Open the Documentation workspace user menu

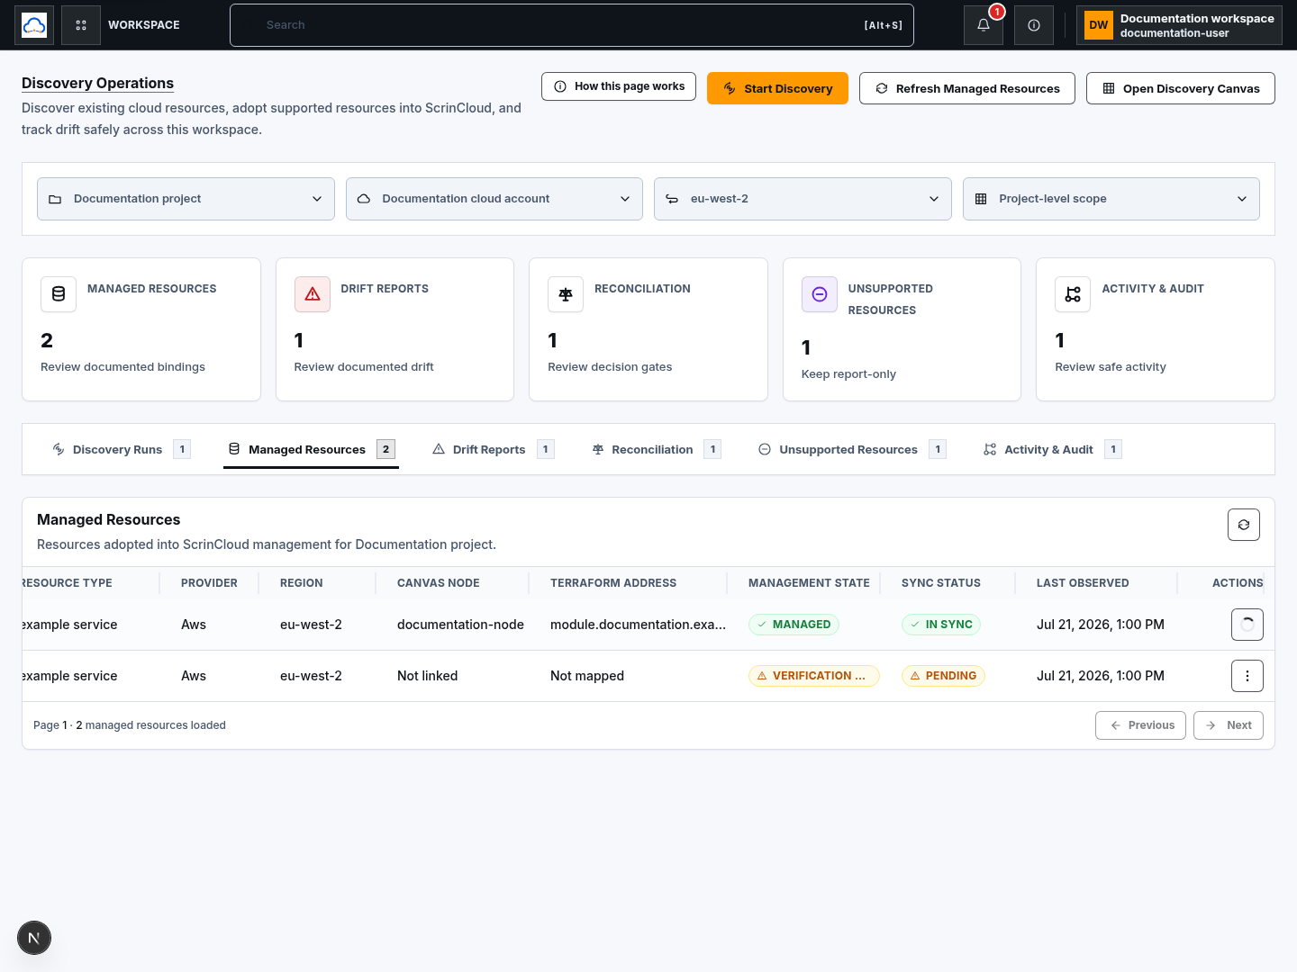coord(1179,25)
